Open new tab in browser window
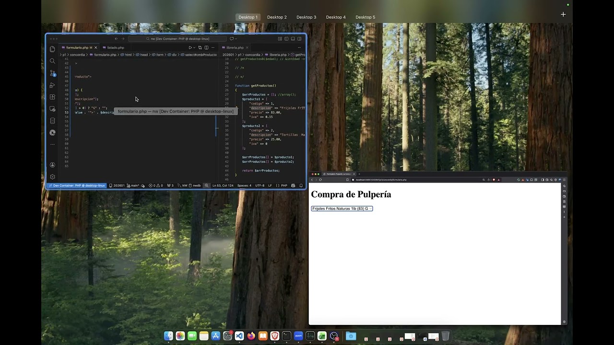The image size is (614, 345). pyautogui.click(x=359, y=174)
